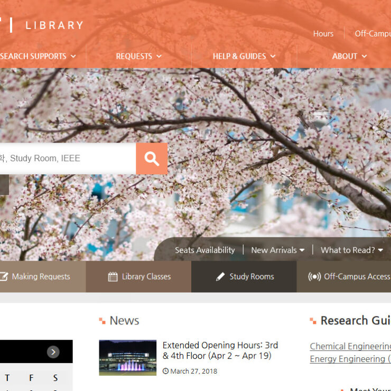
Task: Click the orange magnifier search button
Action: [152, 159]
